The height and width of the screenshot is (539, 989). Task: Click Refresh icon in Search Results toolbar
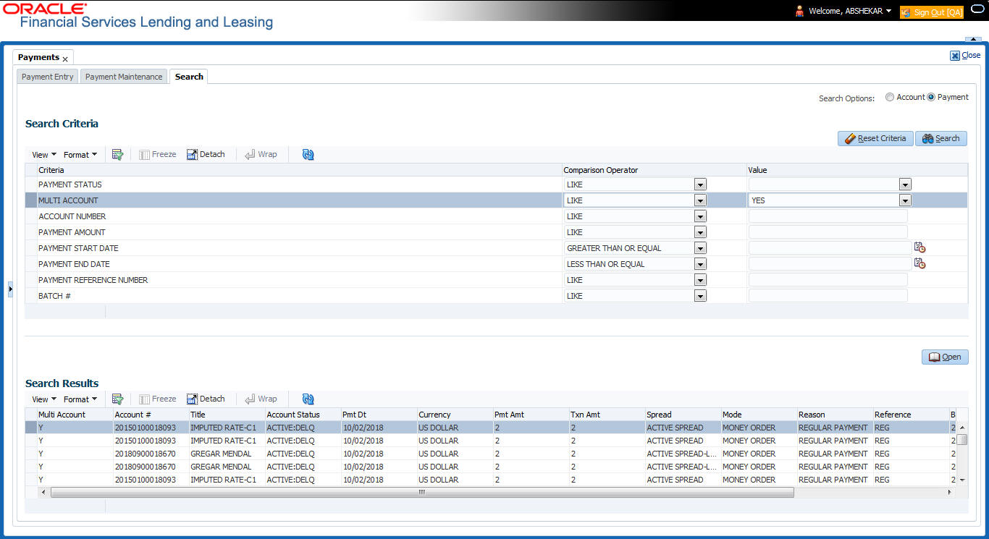point(308,399)
